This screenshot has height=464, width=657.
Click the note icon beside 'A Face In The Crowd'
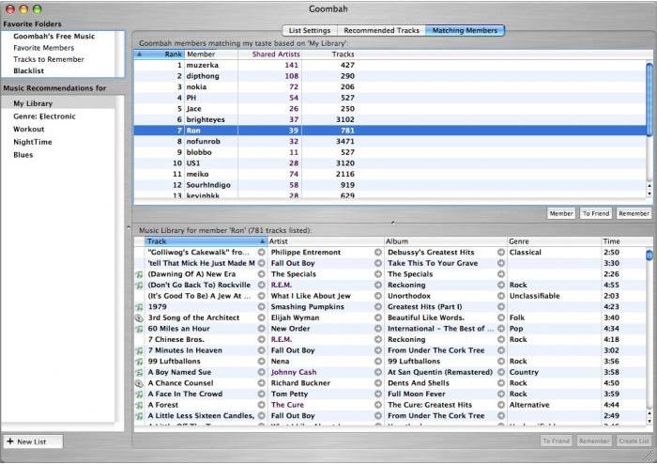click(139, 394)
